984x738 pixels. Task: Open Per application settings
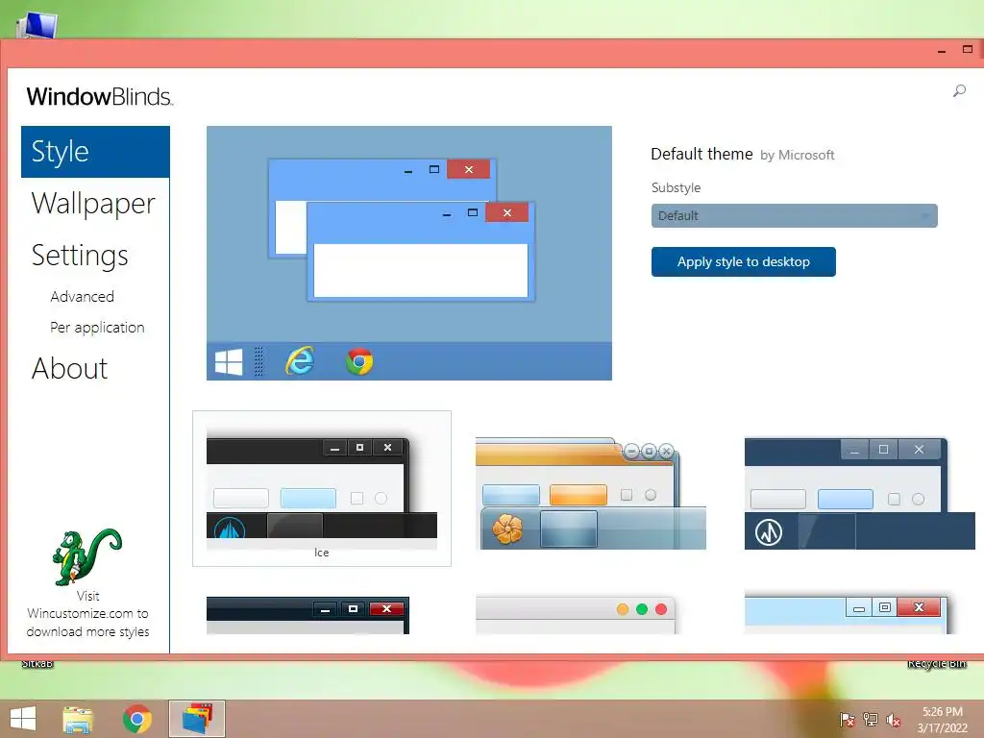97,327
